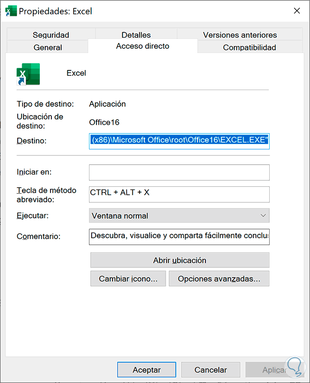Select the Versiones anteriores tab
This screenshot has height=383, width=310.
click(240, 35)
